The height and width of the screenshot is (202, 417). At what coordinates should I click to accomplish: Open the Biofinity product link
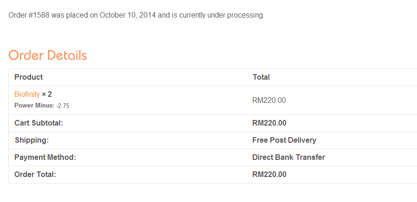click(27, 94)
